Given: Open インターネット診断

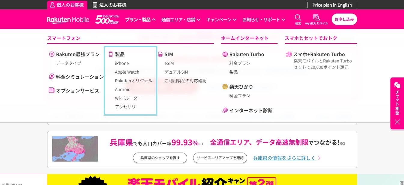Looking at the screenshot, I should coord(251,111).
